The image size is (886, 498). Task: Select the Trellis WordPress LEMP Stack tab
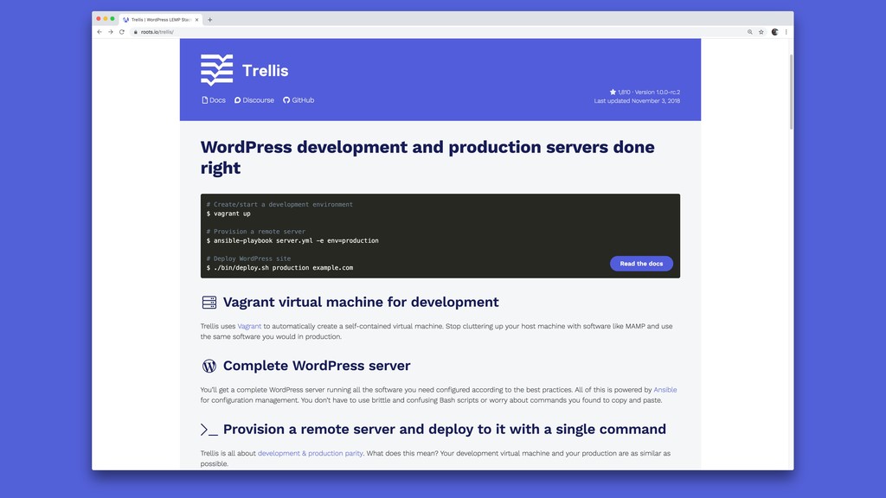coord(161,20)
